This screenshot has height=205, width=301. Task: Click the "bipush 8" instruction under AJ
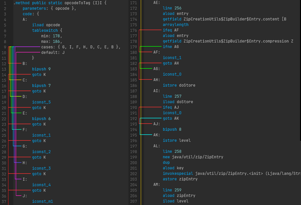172,129
